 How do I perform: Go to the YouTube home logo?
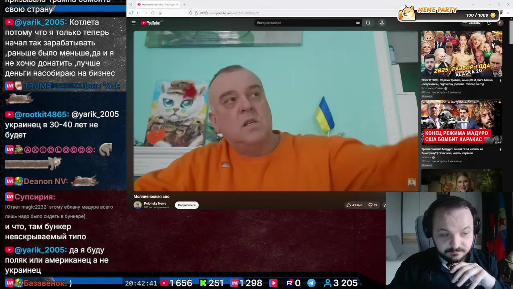(150, 23)
